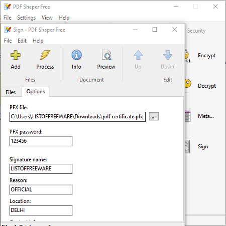The width and height of the screenshot is (226, 226).
Task: Open Settings menu in main window
Action: 26,18
